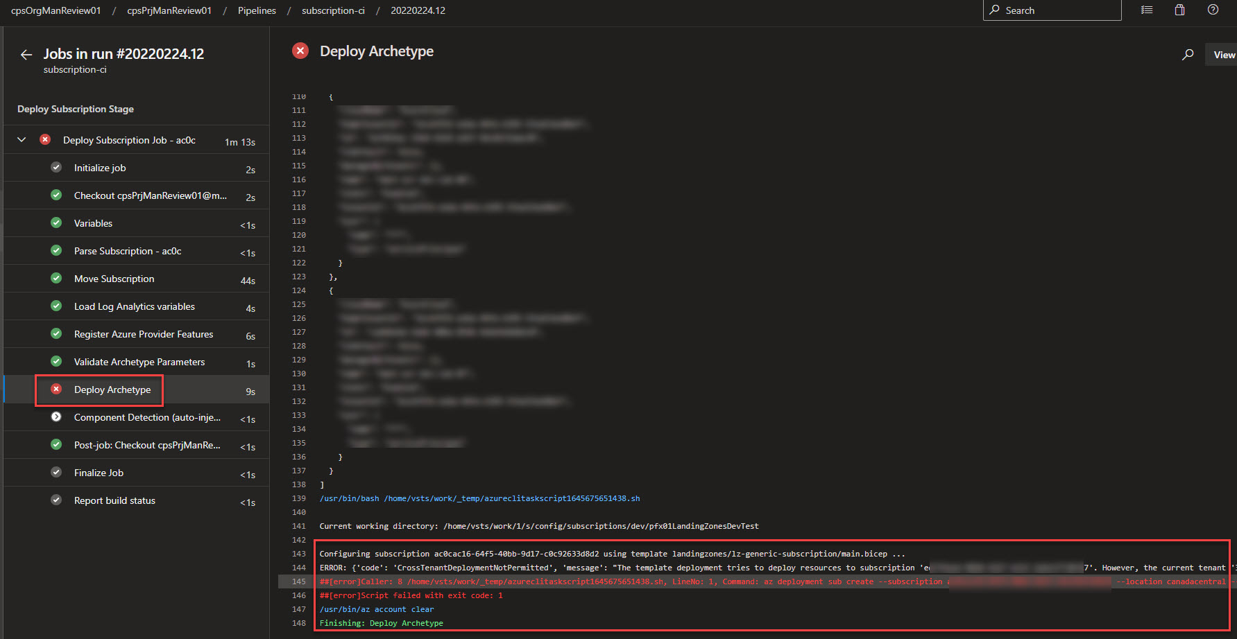
Task: Focus the Search field in top bar
Action: pyautogui.click(x=1052, y=10)
